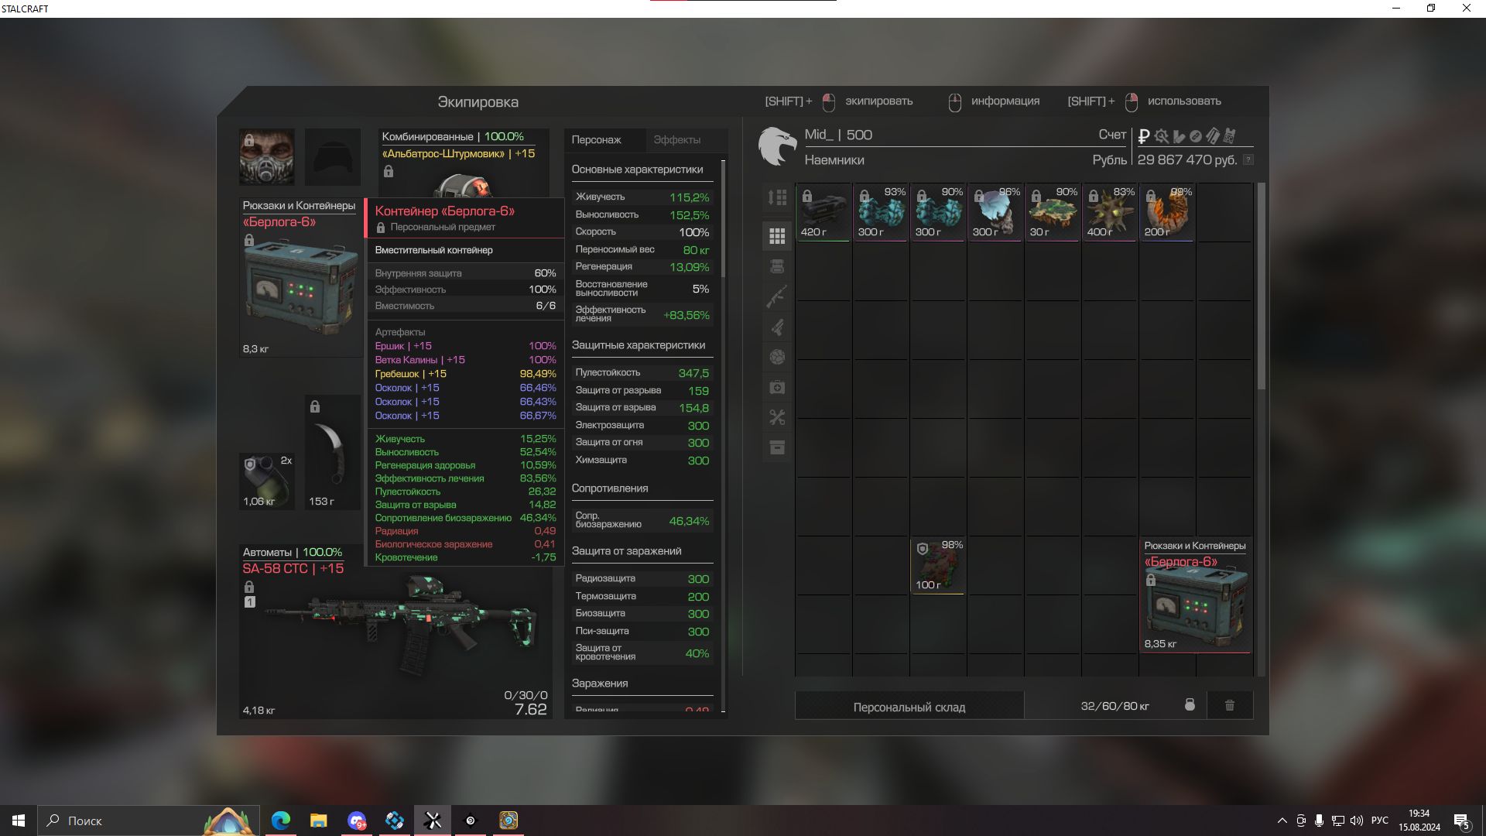Viewport: 1486px width, 836px height.
Task: Click the Альбатрос-Штурмовик armor slot
Action: [x=464, y=163]
